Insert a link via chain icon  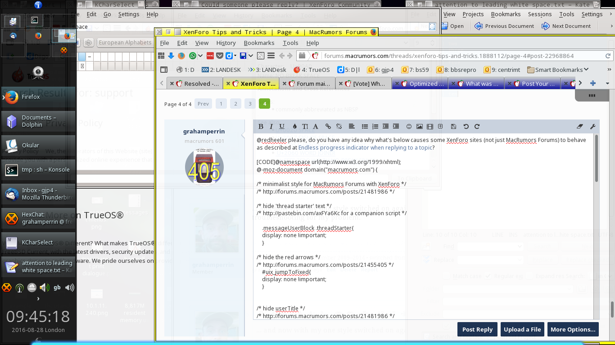tap(328, 127)
